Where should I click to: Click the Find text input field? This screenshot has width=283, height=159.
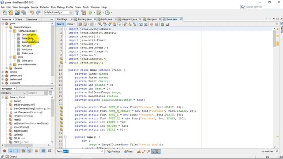82,151
